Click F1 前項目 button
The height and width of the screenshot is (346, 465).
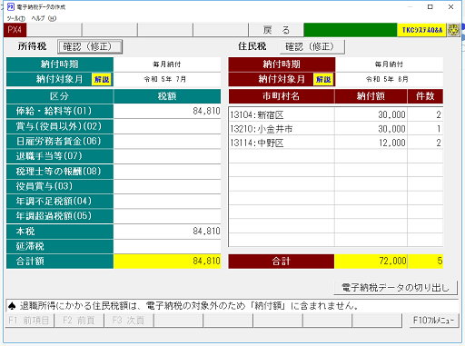(29, 321)
